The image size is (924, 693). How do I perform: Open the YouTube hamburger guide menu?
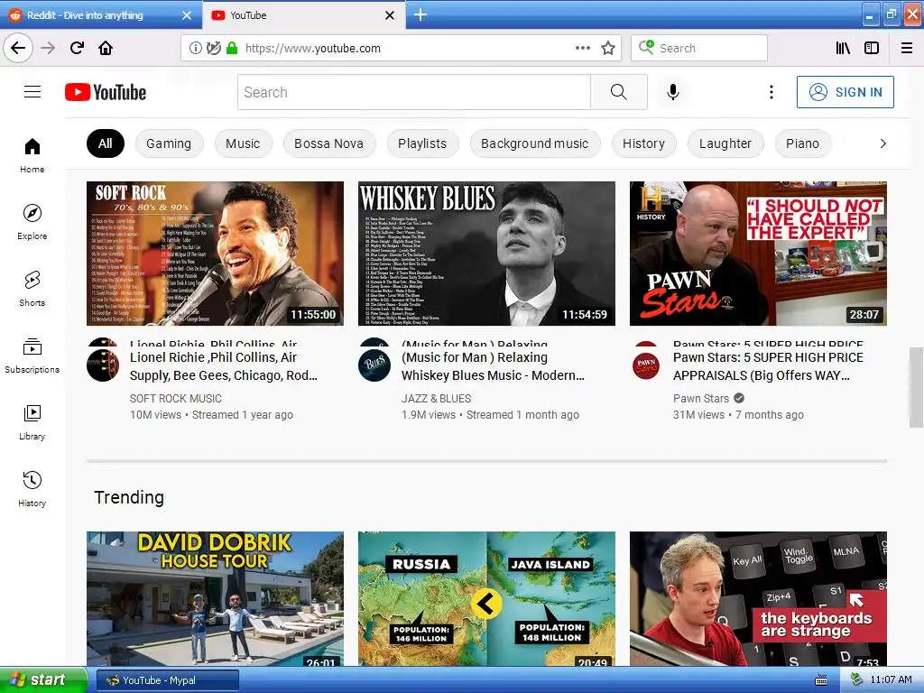click(x=32, y=92)
